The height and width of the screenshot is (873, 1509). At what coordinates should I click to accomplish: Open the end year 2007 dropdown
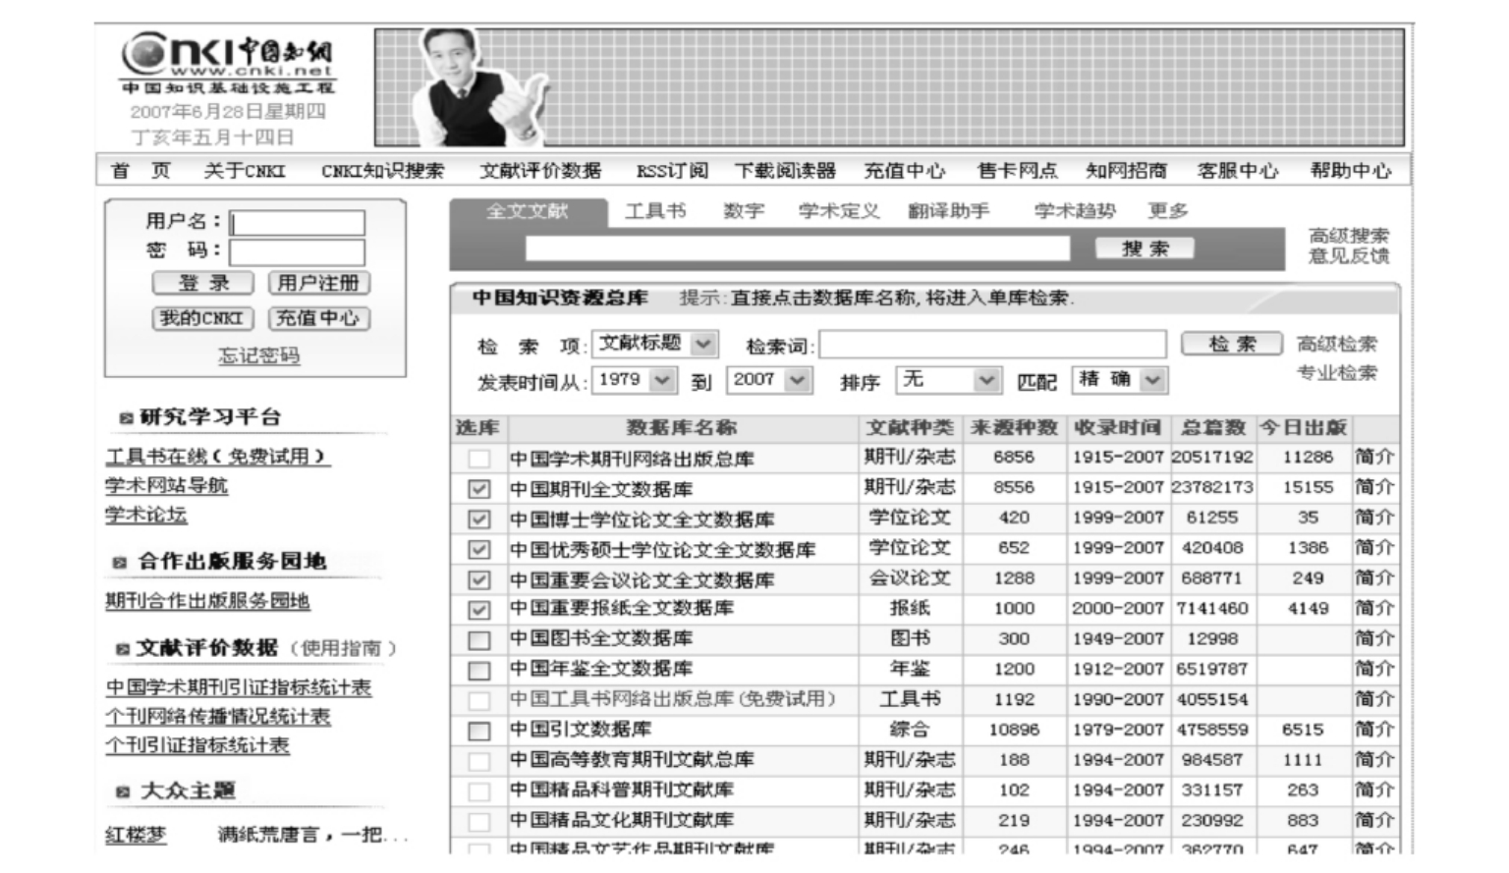(769, 380)
